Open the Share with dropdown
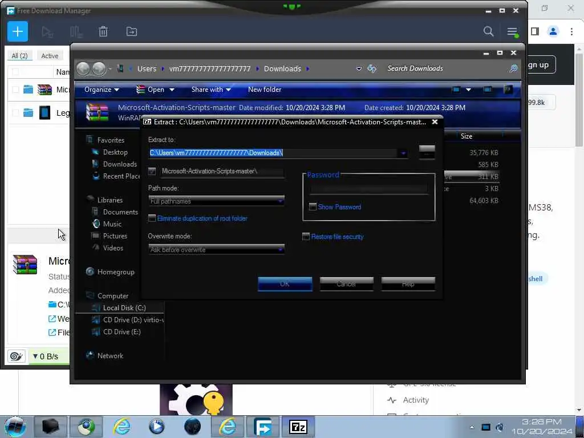The height and width of the screenshot is (438, 584). click(211, 90)
